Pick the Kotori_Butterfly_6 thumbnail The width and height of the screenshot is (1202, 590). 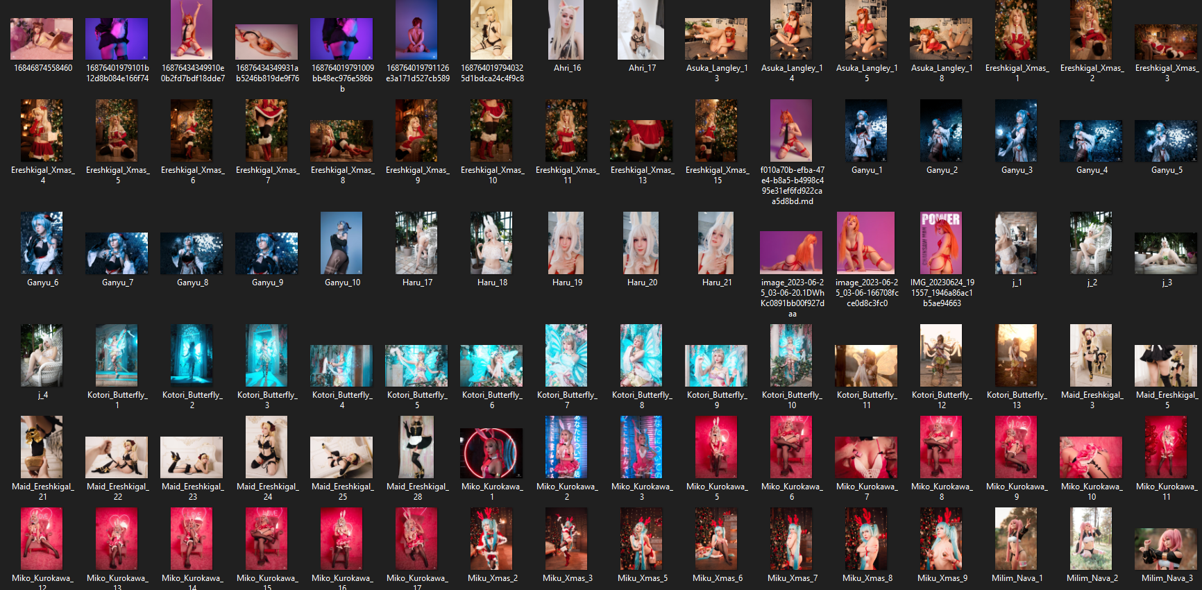pyautogui.click(x=492, y=366)
